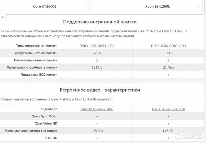
Task: Click the paragraph beginning 'Типы, максимальный объем'
Action: [94, 34]
